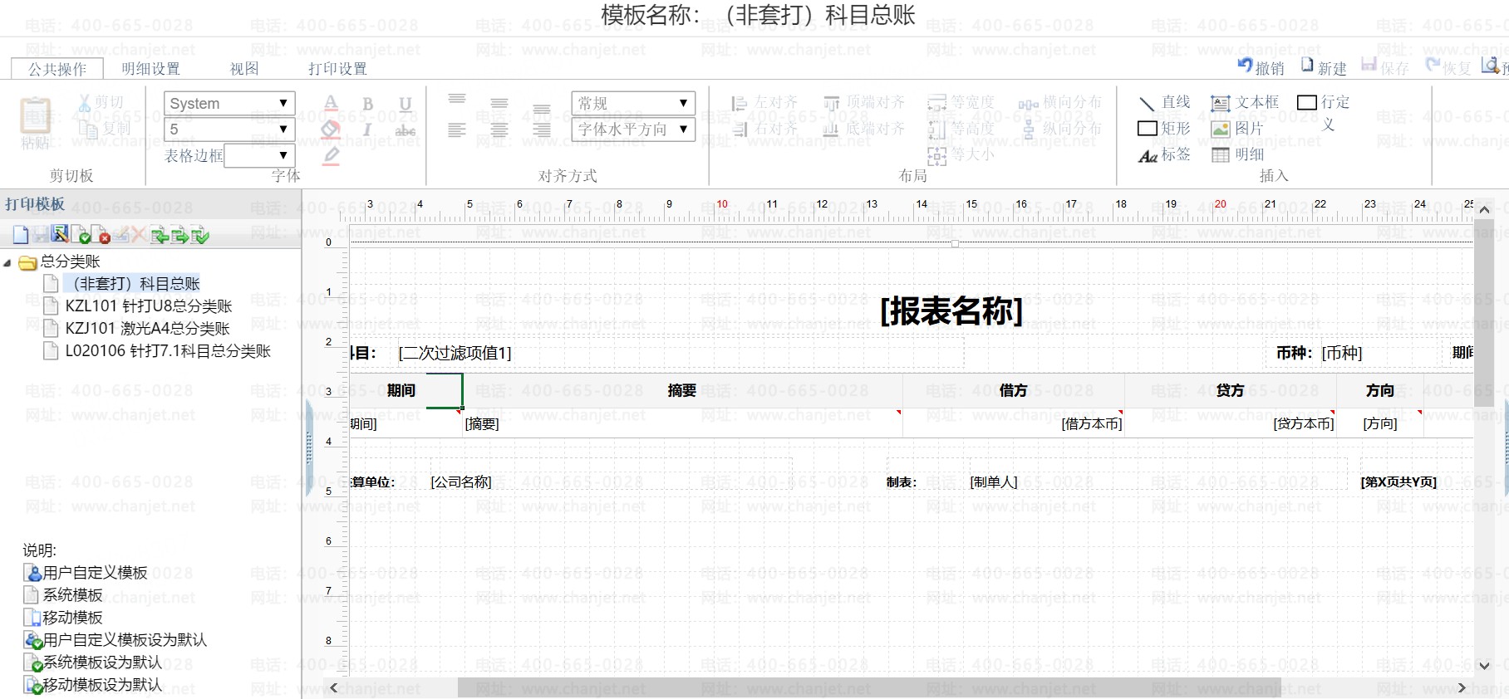Toggle bold (B) formatting
The image size is (1509, 699).
(x=368, y=104)
